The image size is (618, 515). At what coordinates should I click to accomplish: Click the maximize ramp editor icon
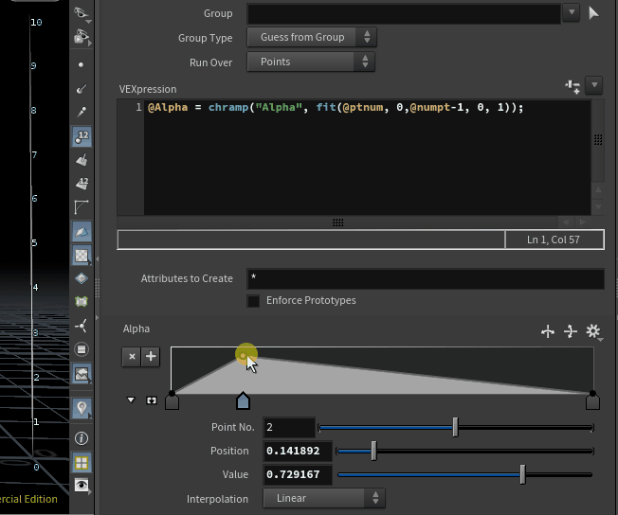pos(152,400)
